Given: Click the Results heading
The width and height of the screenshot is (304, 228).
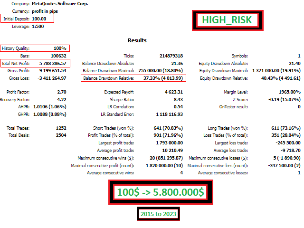Looking at the screenshot, I should (x=137, y=40).
